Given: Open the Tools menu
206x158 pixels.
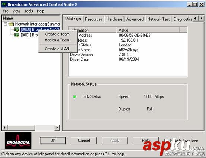Looking at the screenshot, I should [29, 11].
